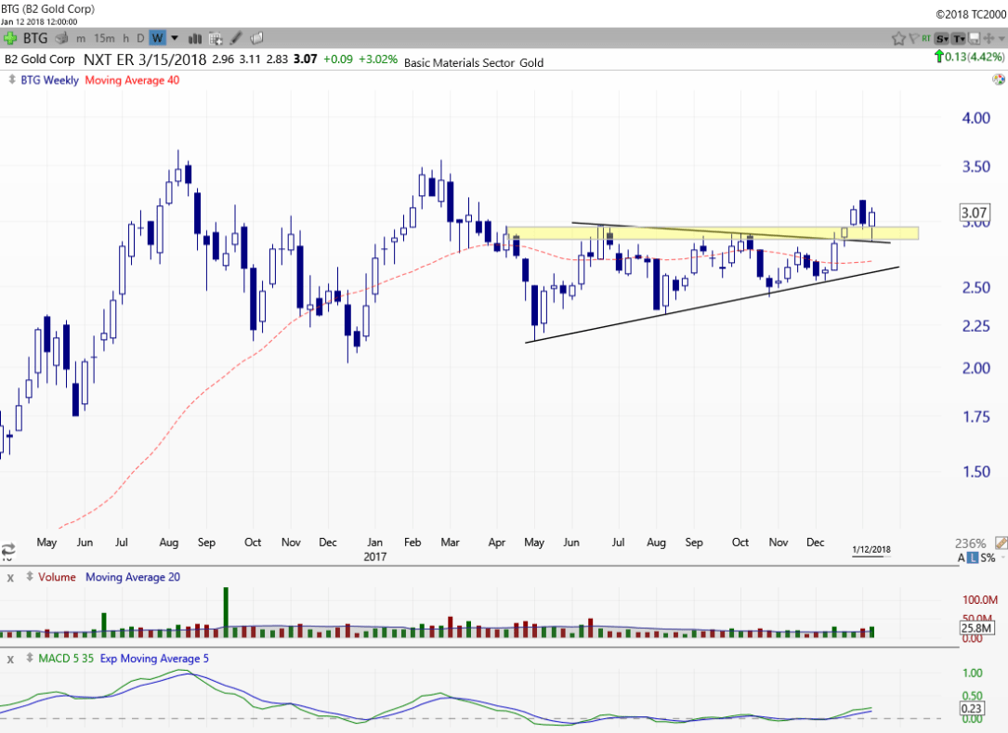Open the chart color palette icon
The image size is (1008, 733).
(61, 38)
